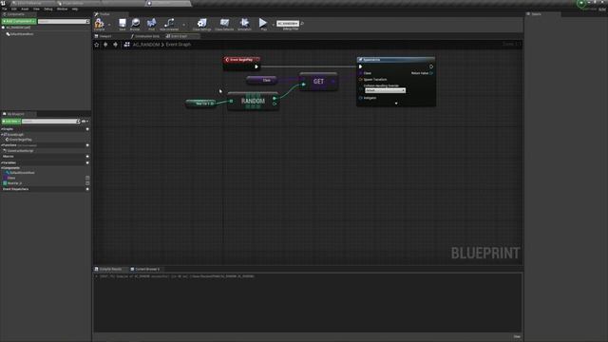Open Collision Handling Override dropdown on SpawnActor
The height and width of the screenshot is (342, 608).
[x=385, y=90]
